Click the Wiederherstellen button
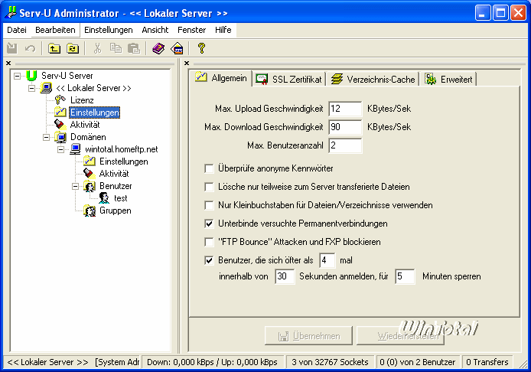Viewport: 531px width, 372px height. (400, 336)
